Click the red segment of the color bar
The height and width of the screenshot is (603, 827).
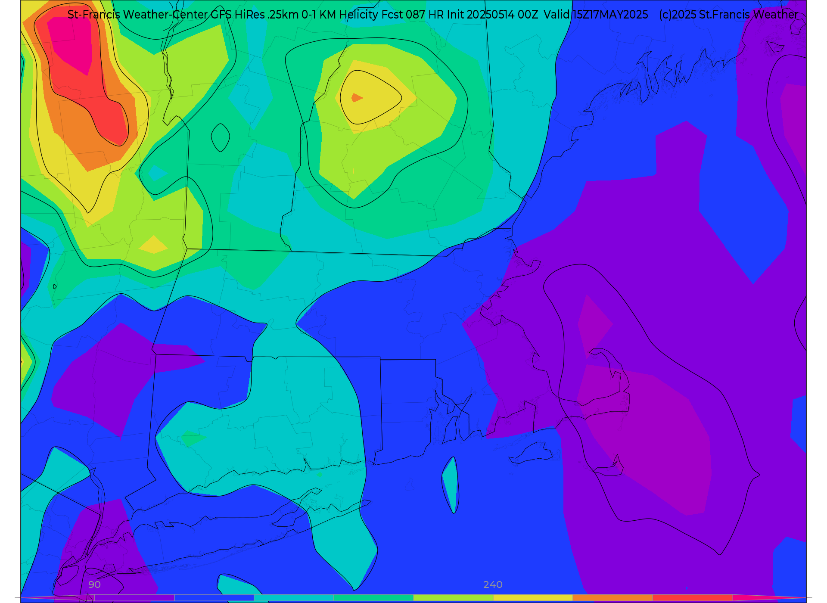tap(692, 597)
